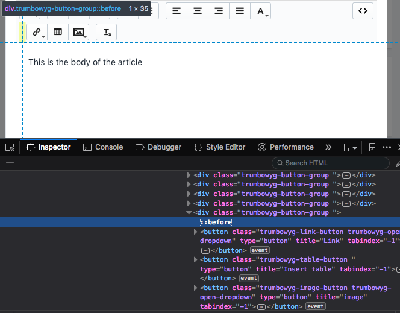Click event badge on image button node
This screenshot has height=313, width=400.
(x=316, y=306)
